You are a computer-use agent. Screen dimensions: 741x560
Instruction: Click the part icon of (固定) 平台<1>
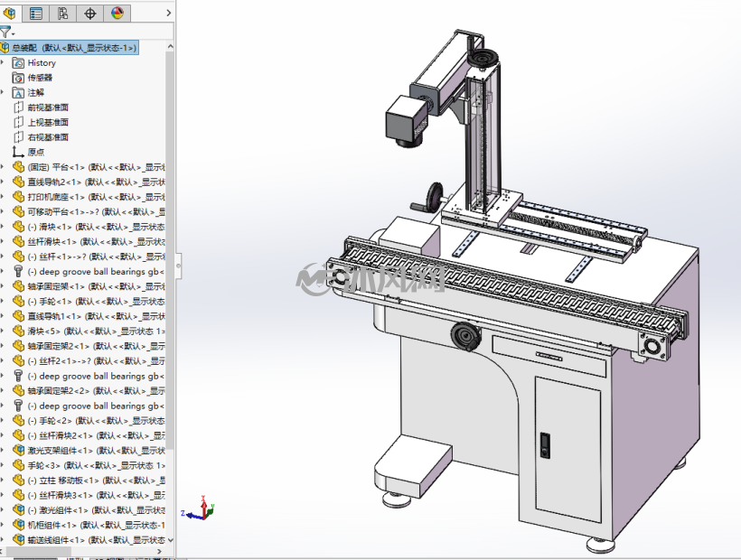click(x=18, y=167)
